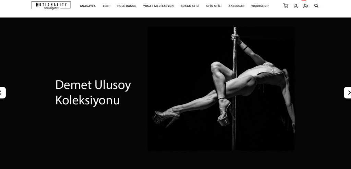Click the pole dancer banner photo

click(221, 89)
